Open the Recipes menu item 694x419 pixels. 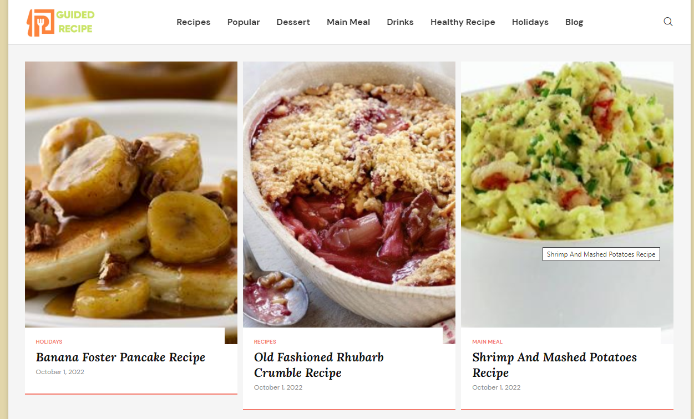pyautogui.click(x=194, y=22)
